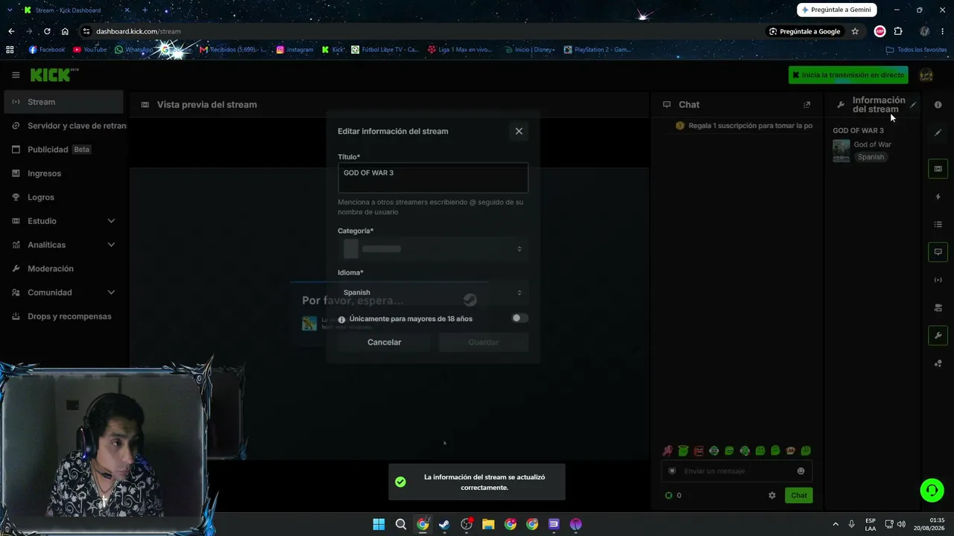
Task: Open Drops y recompensas
Action: coord(63,316)
